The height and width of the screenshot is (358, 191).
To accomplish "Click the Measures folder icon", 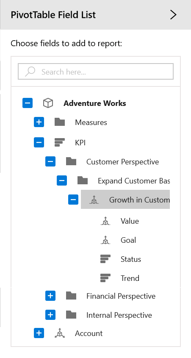I will tap(60, 122).
